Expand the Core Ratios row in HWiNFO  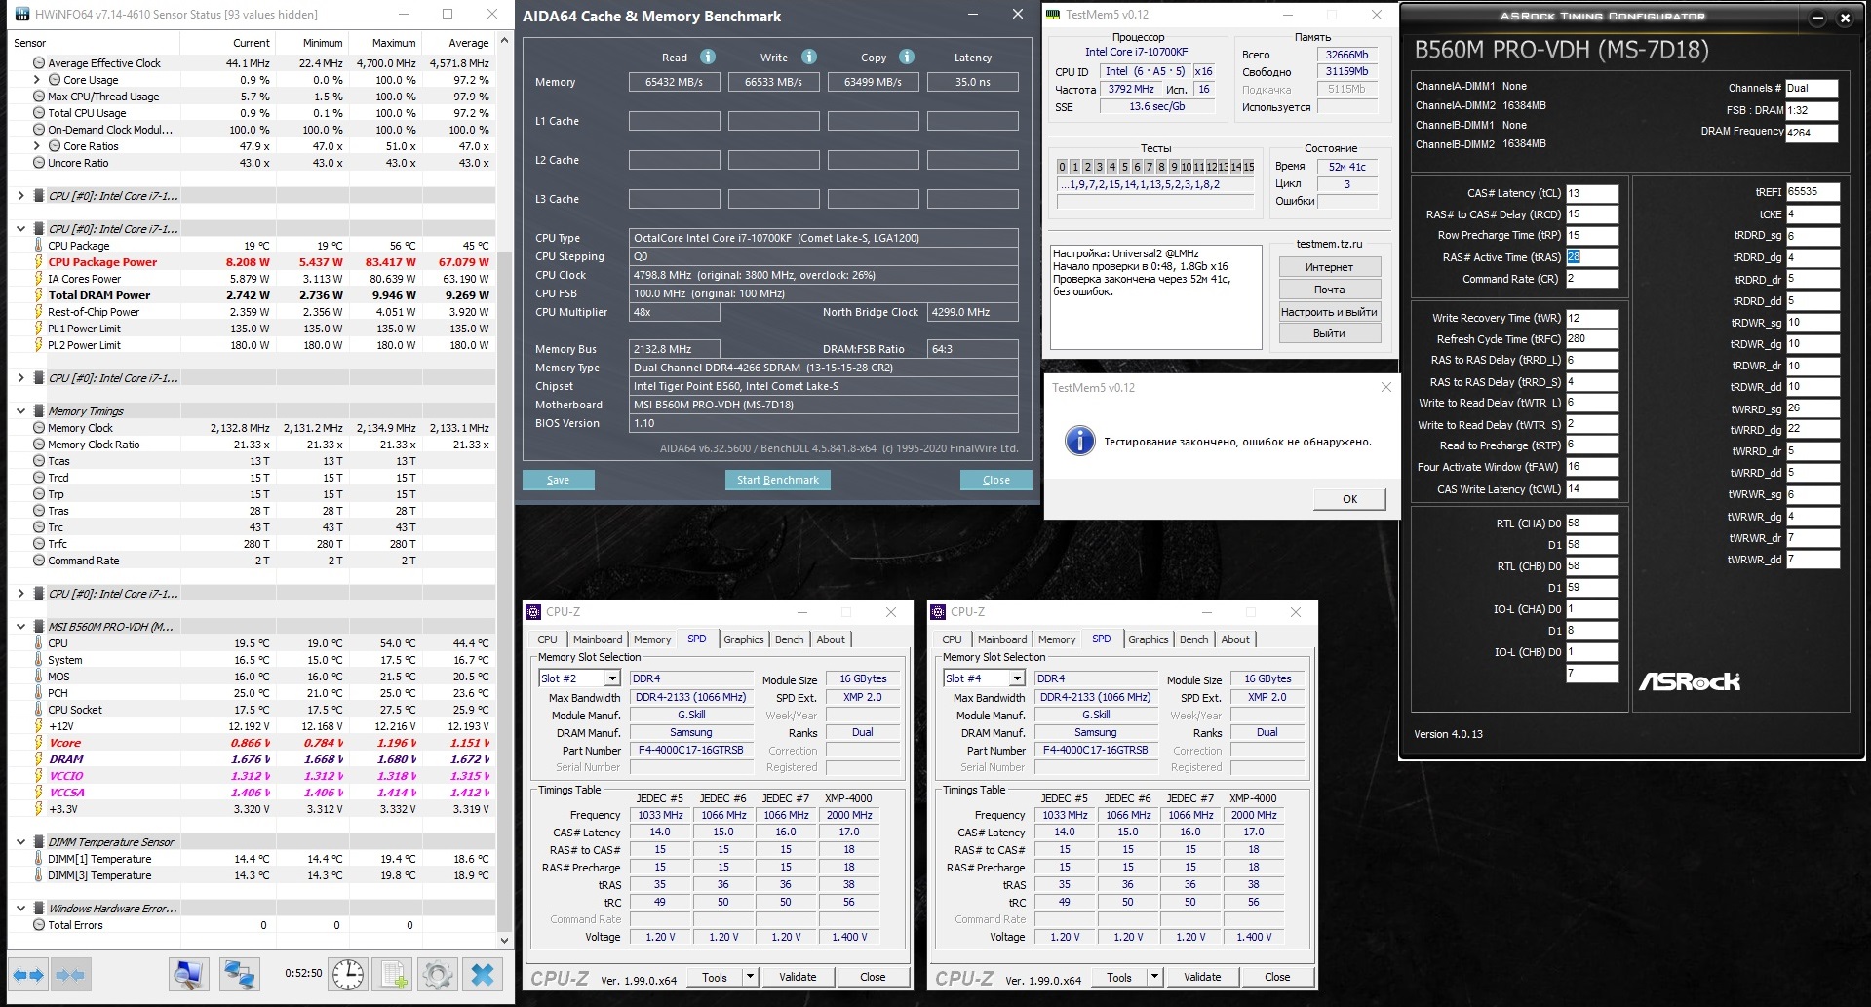coord(37,146)
